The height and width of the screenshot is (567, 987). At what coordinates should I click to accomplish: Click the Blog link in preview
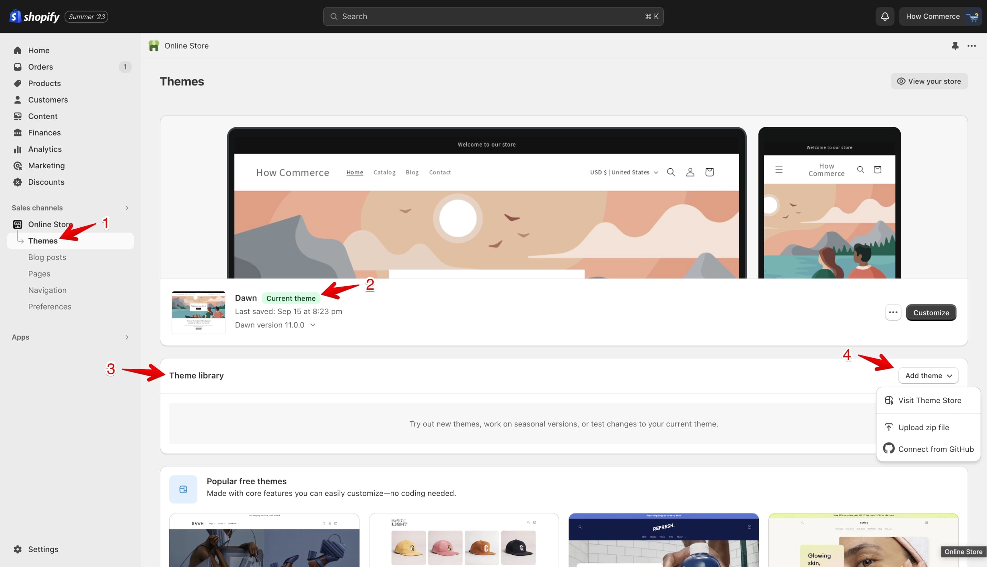(x=412, y=172)
